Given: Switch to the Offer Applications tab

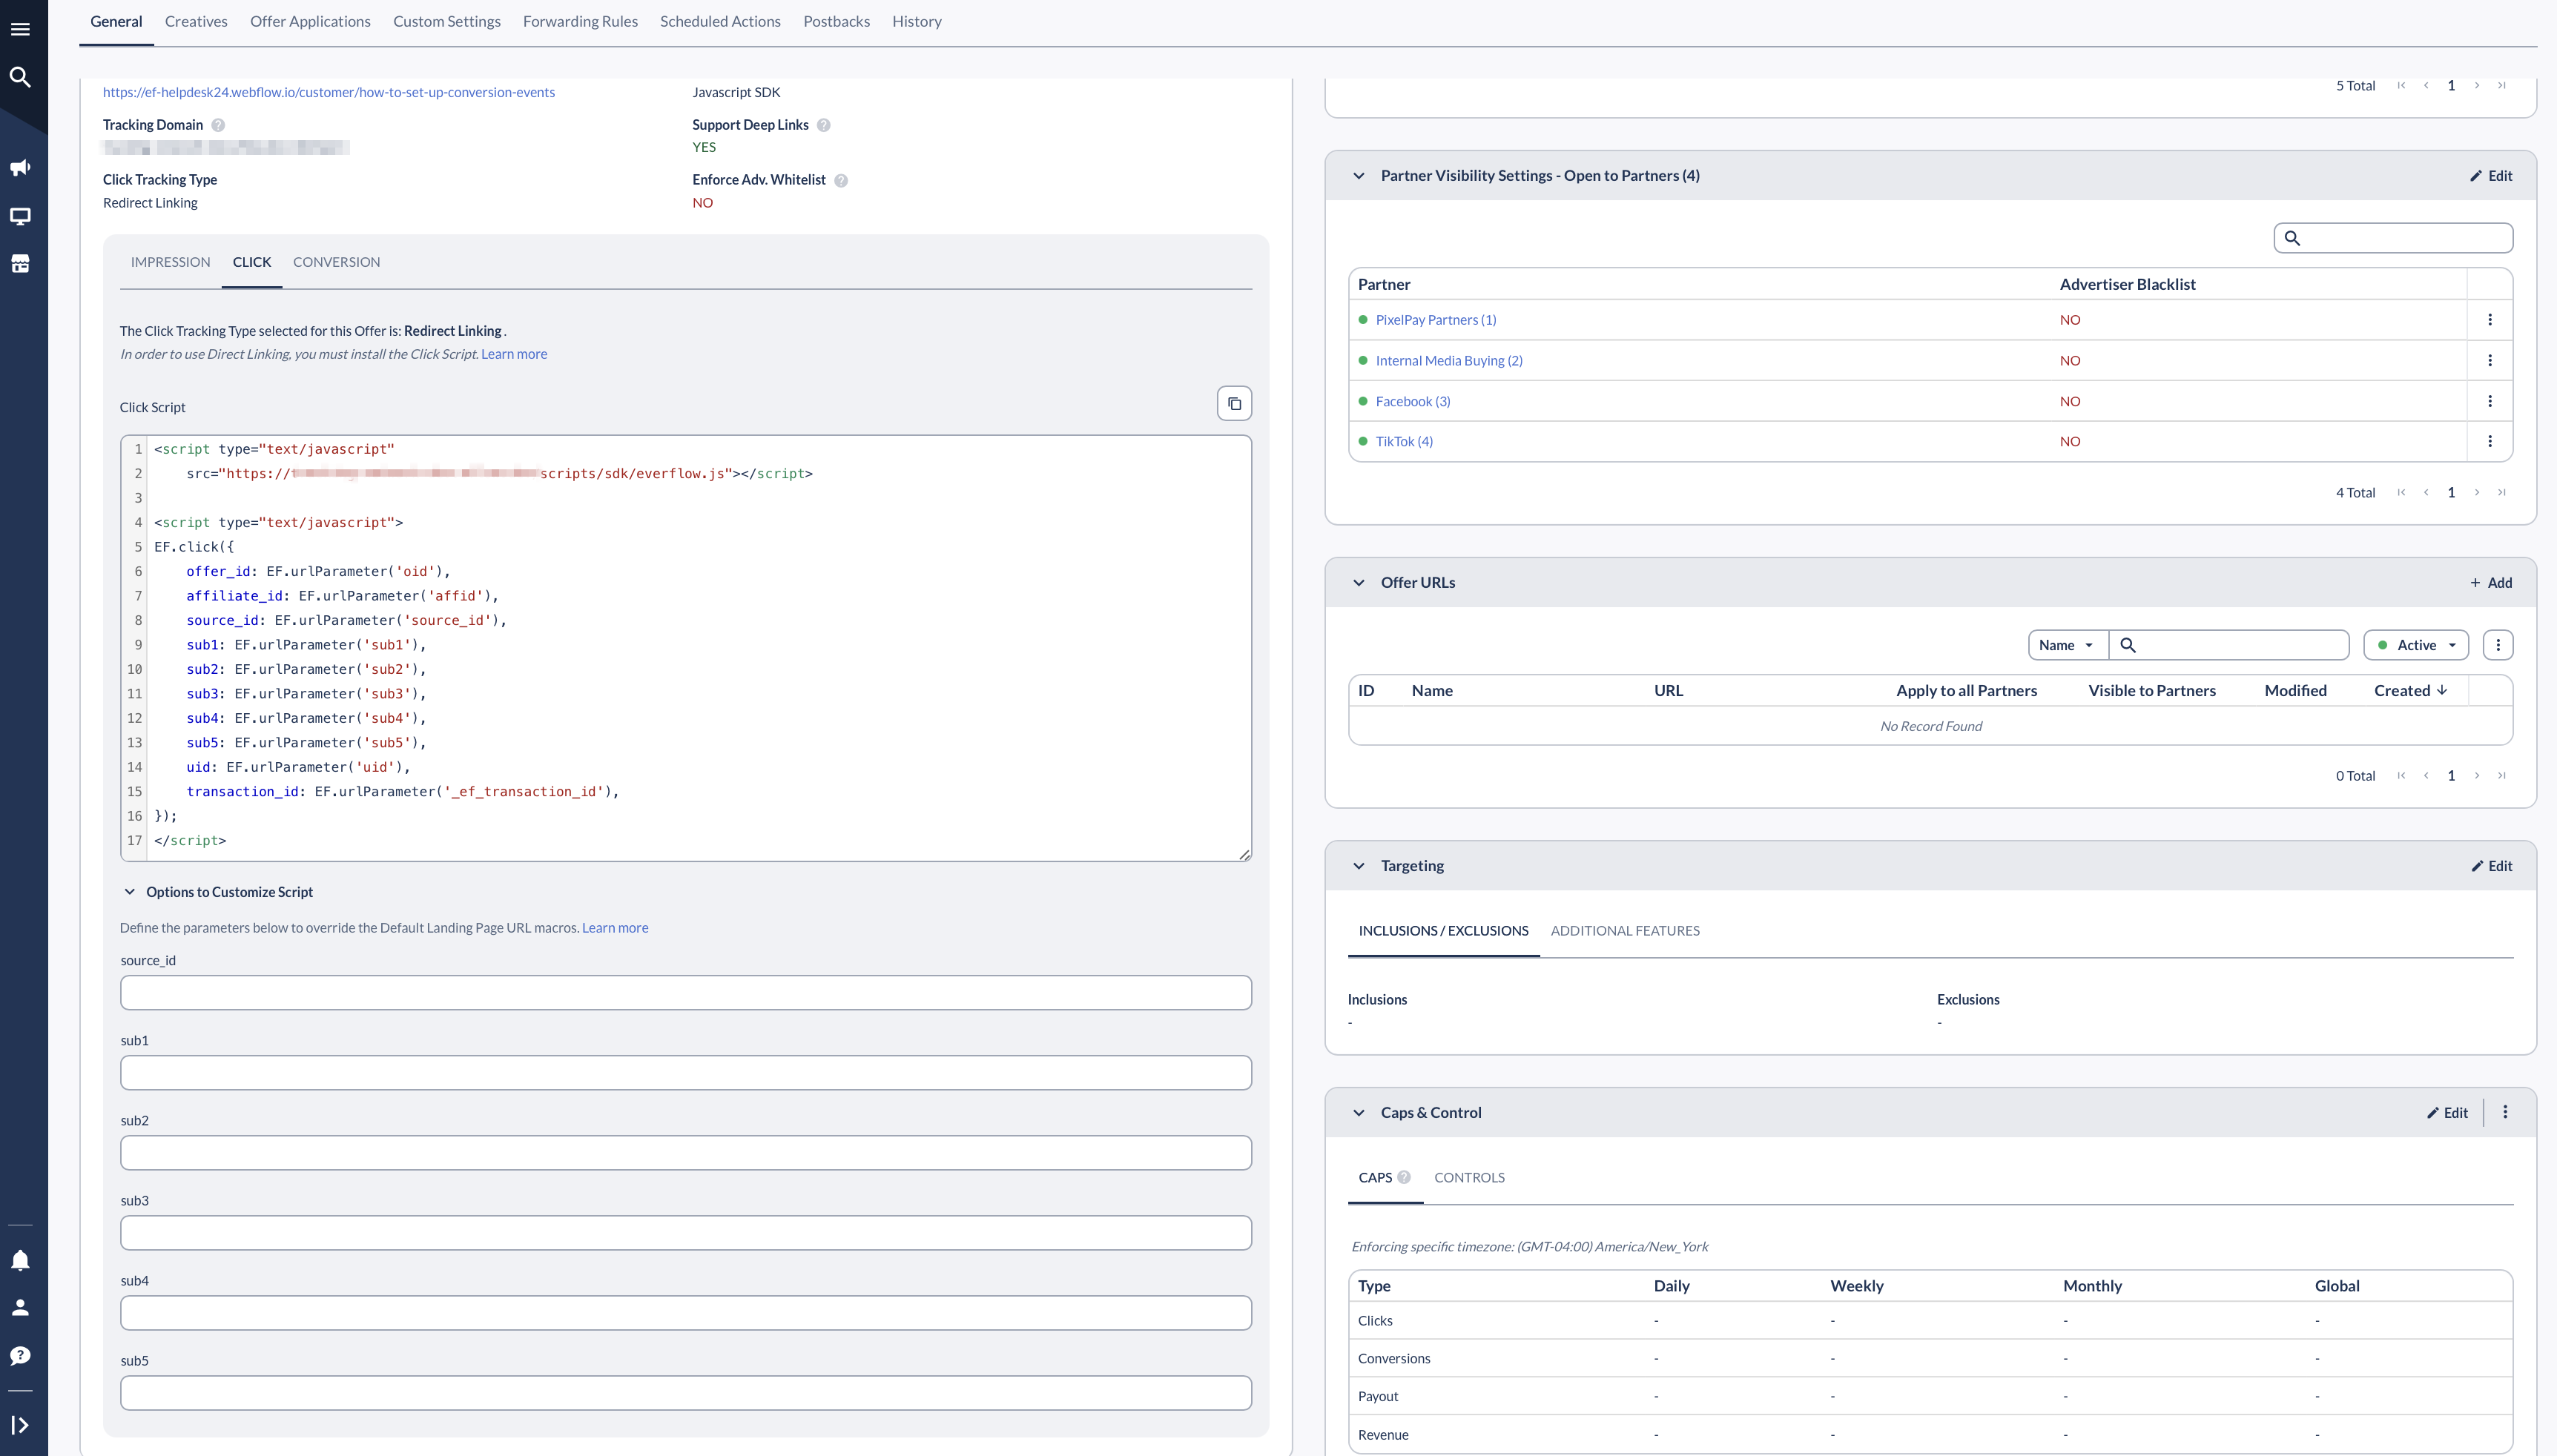Looking at the screenshot, I should (x=310, y=21).
